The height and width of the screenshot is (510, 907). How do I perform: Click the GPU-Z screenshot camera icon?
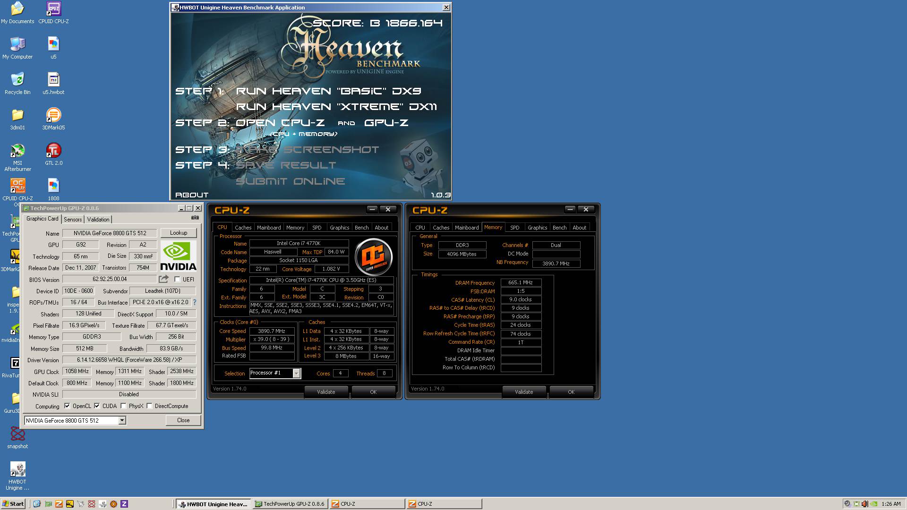tap(195, 218)
